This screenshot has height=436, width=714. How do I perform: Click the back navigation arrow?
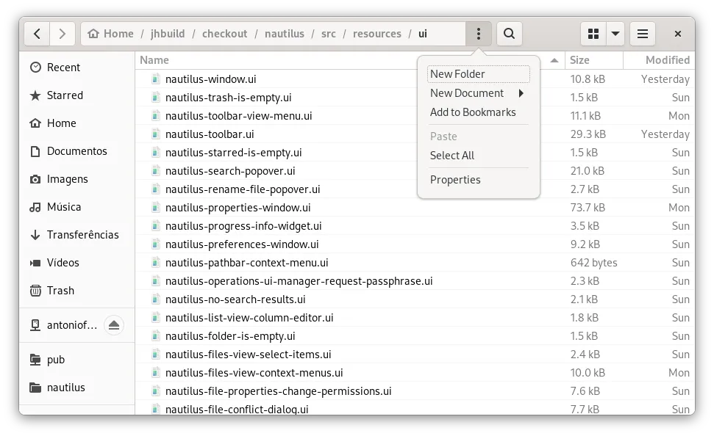coord(37,34)
